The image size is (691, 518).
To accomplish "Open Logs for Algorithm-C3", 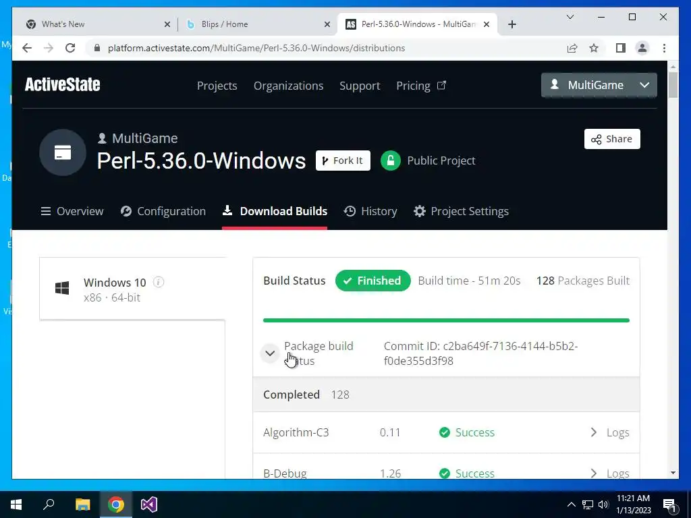I will pyautogui.click(x=618, y=432).
